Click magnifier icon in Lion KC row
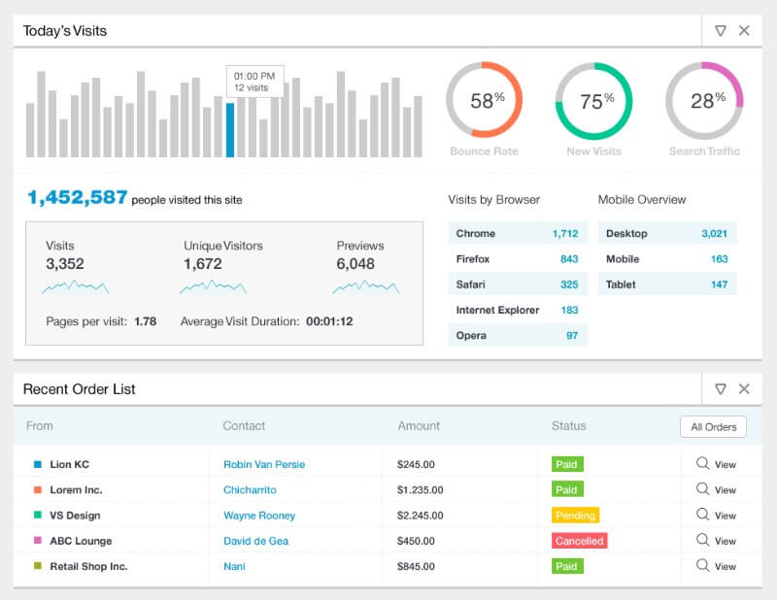The height and width of the screenshot is (600, 777). pos(702,463)
